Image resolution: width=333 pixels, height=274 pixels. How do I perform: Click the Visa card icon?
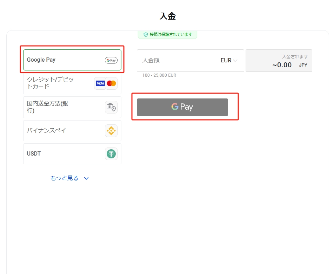(x=100, y=83)
